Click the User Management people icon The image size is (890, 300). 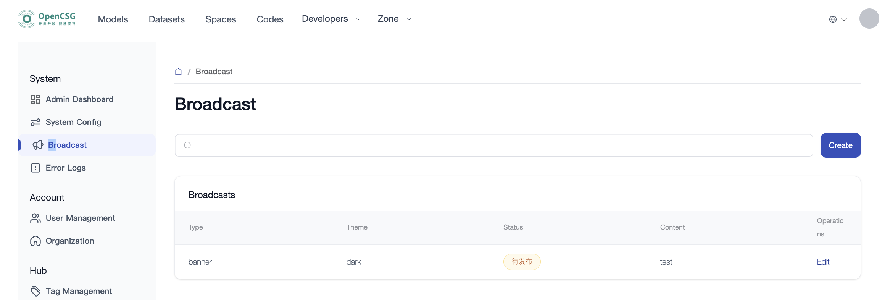pos(35,218)
